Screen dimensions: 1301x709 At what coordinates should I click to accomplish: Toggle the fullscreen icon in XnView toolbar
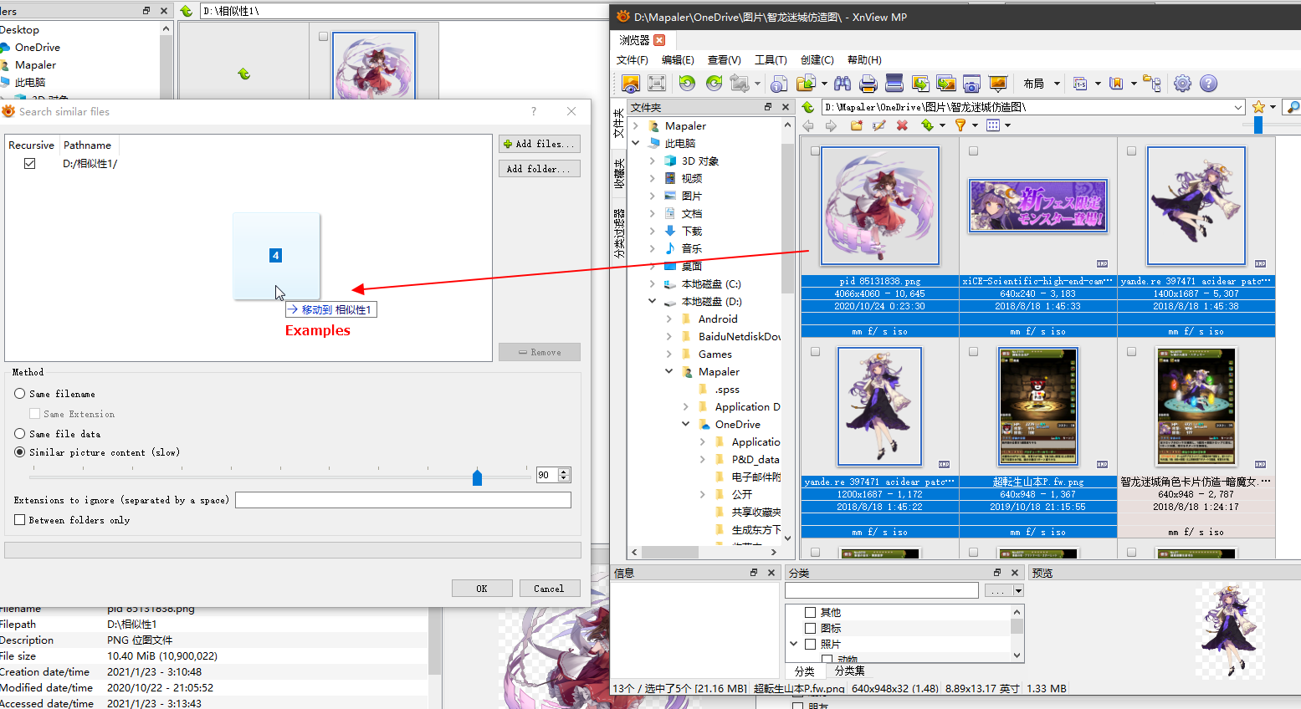tap(657, 84)
